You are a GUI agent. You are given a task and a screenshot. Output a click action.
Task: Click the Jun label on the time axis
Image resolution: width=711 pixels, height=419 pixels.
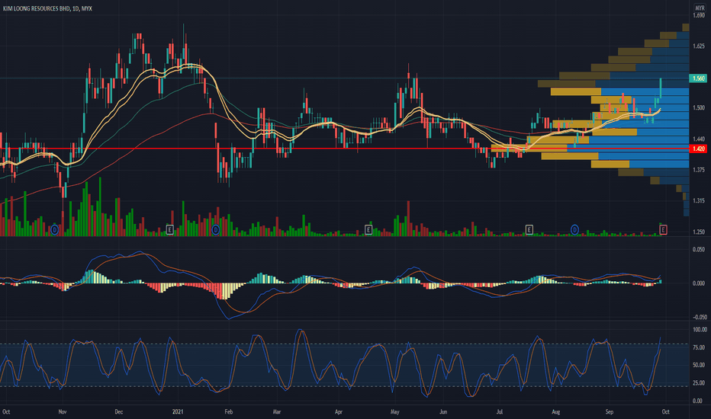point(443,411)
